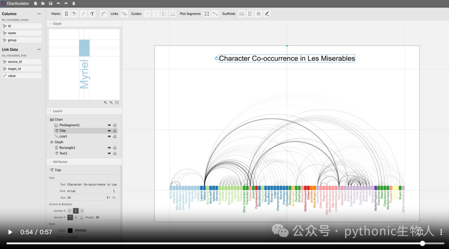
Task: Rotate title using the circular handle
Action: [217, 59]
